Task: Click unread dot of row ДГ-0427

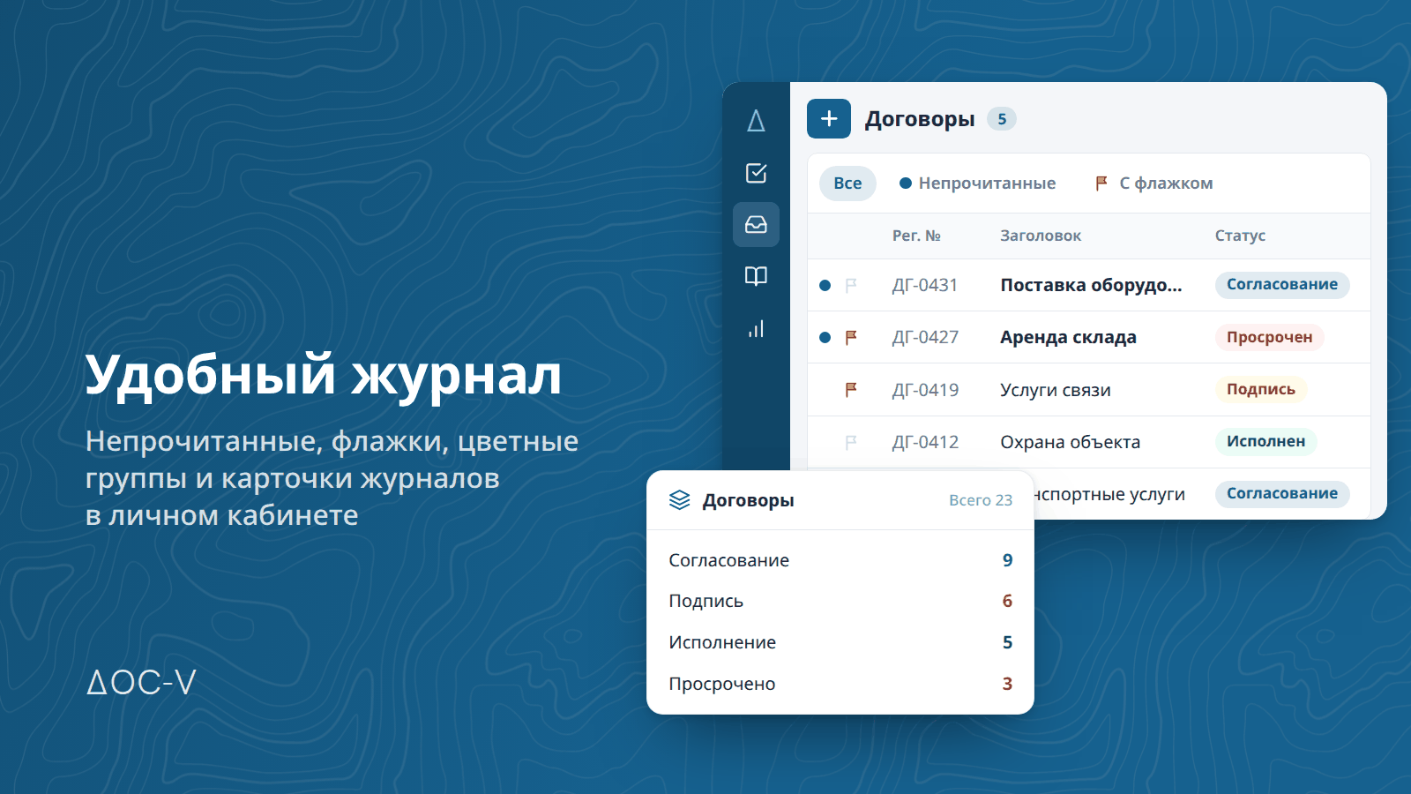Action: tap(825, 337)
